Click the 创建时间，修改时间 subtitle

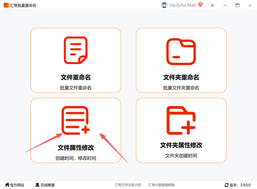pos(76,158)
